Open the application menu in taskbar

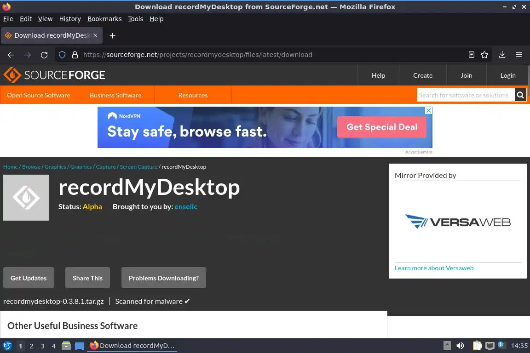(x=7, y=346)
